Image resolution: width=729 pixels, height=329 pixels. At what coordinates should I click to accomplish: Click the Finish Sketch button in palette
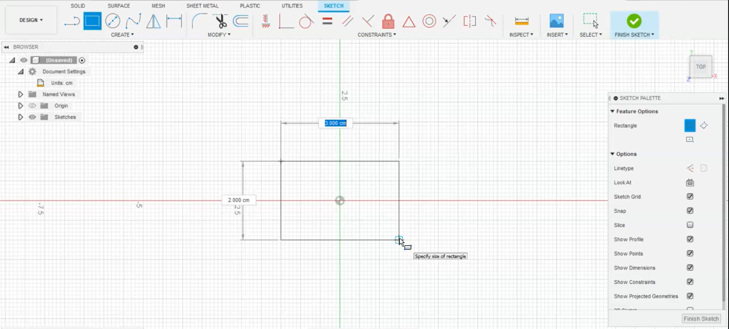point(701,319)
